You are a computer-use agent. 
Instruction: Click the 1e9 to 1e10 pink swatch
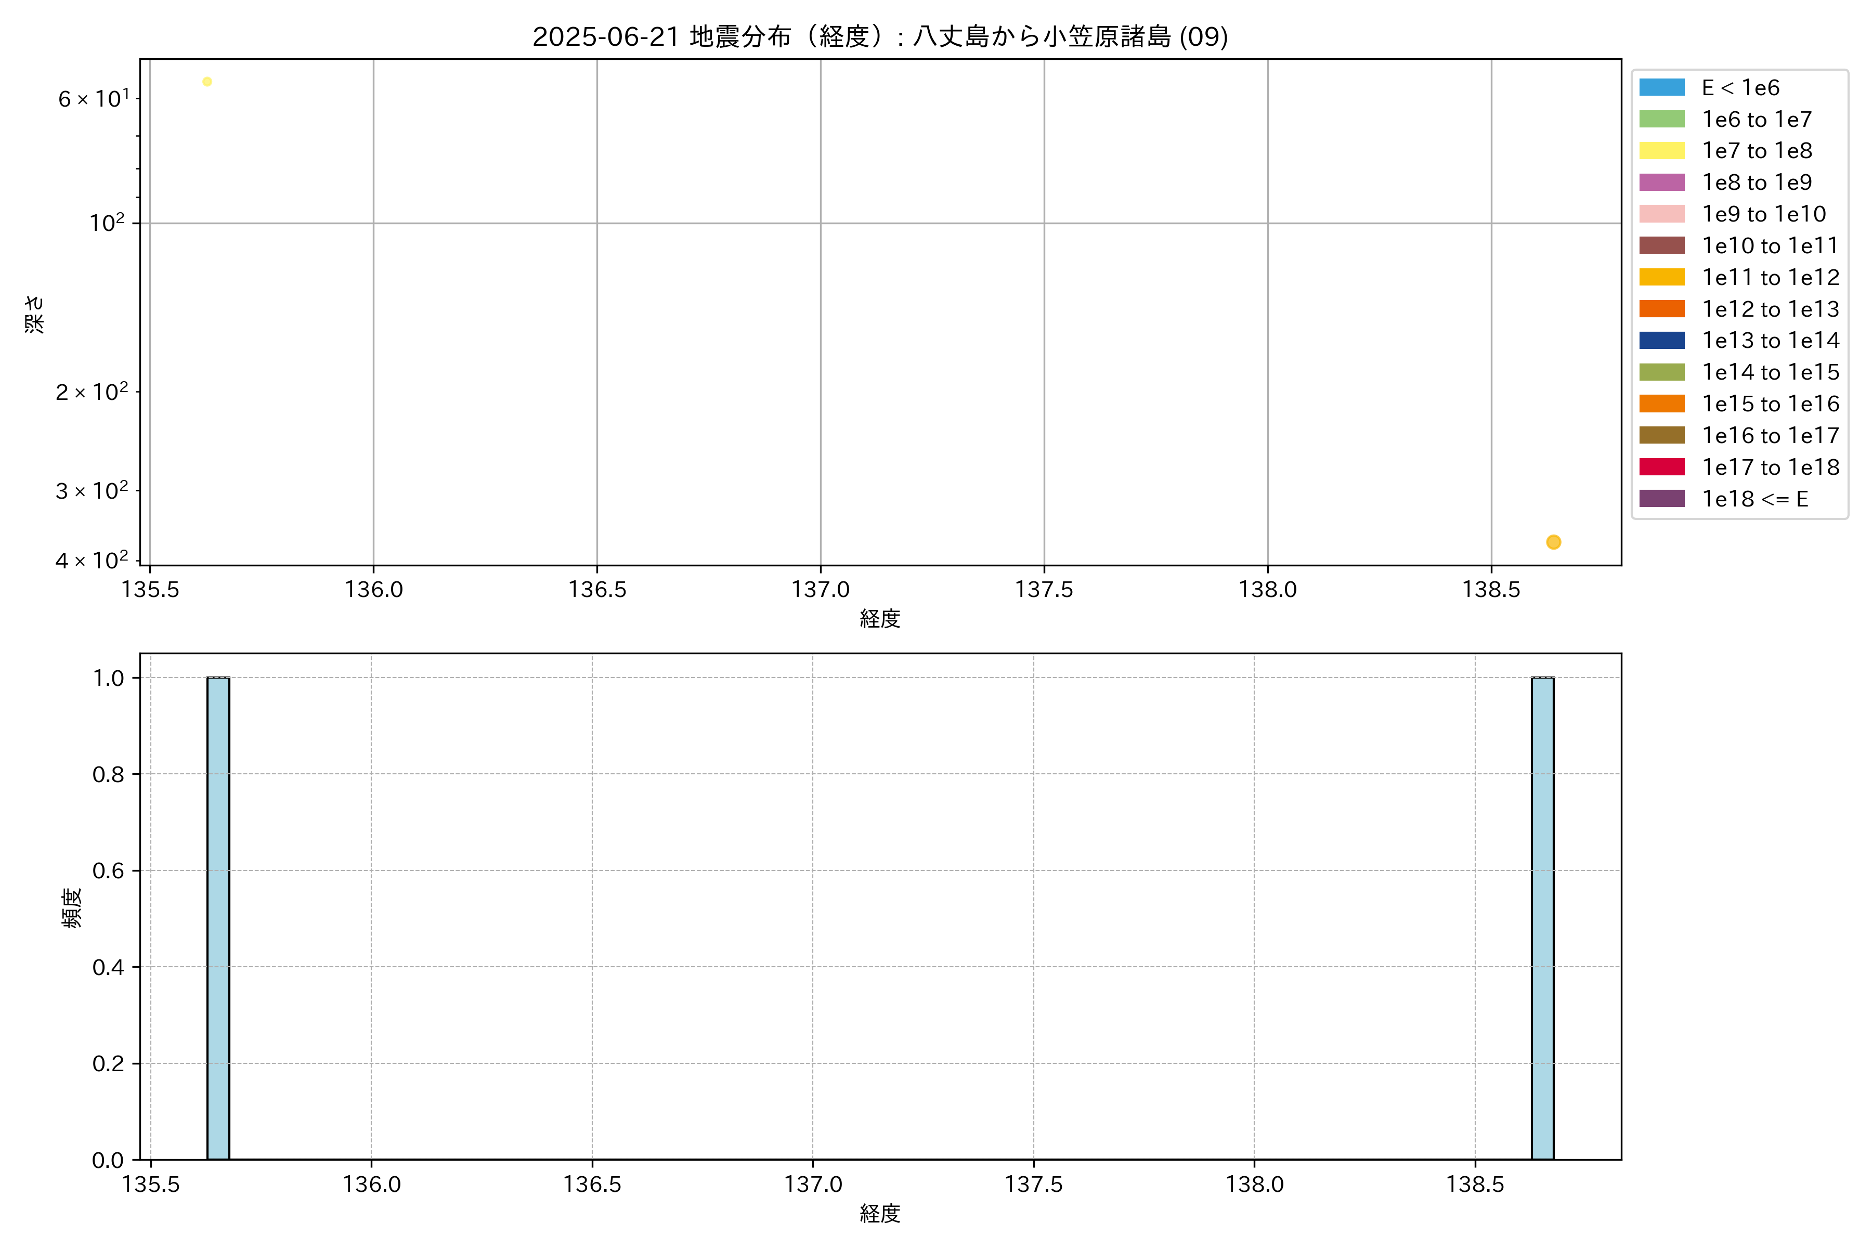pos(1661,214)
